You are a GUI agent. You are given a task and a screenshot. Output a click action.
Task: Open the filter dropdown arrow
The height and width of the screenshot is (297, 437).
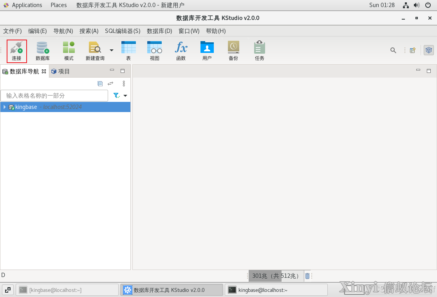pyautogui.click(x=125, y=96)
